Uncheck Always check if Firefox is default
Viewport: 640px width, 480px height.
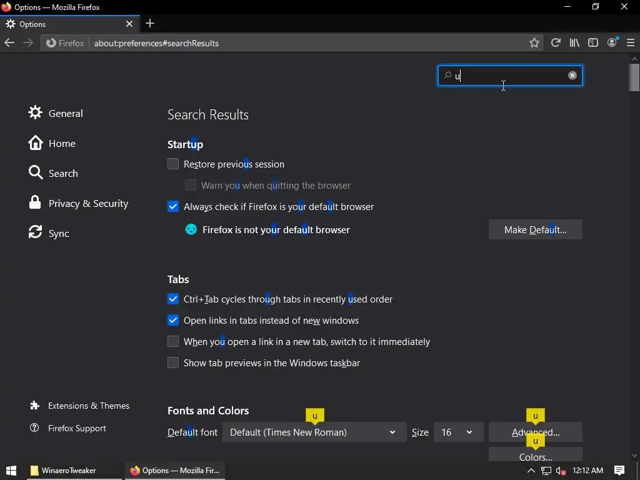pyautogui.click(x=173, y=206)
